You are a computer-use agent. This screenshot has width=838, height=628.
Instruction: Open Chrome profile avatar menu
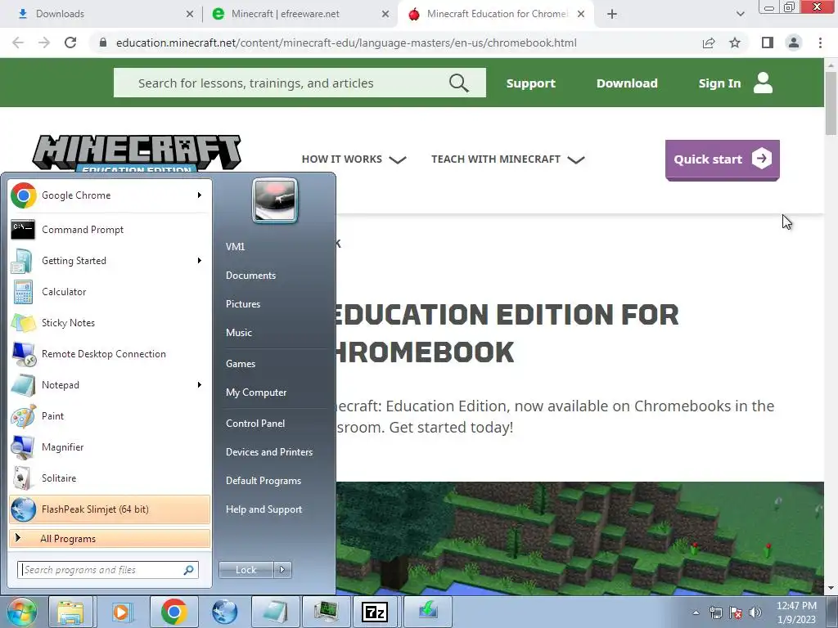(794, 43)
